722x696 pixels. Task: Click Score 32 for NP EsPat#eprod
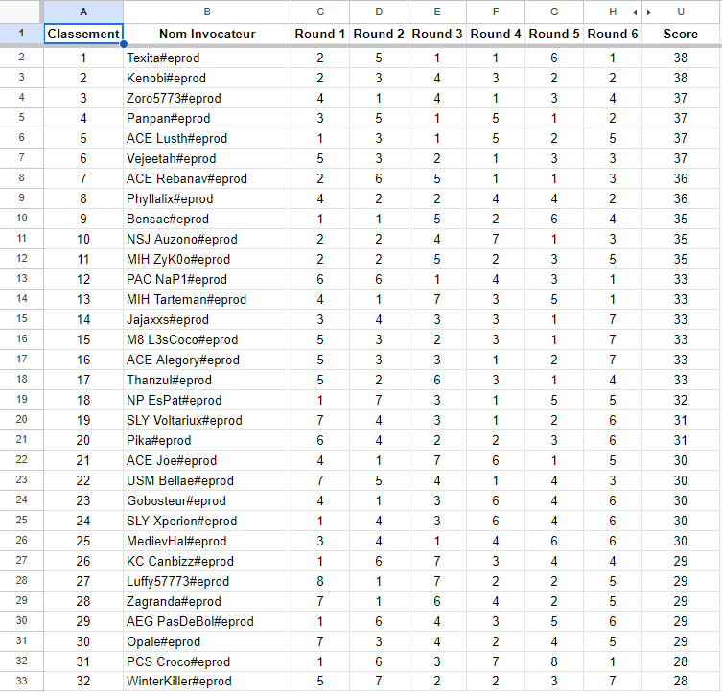pyautogui.click(x=681, y=400)
